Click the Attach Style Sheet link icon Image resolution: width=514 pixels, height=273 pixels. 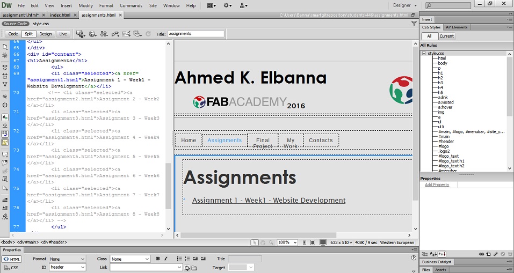coord(482,254)
